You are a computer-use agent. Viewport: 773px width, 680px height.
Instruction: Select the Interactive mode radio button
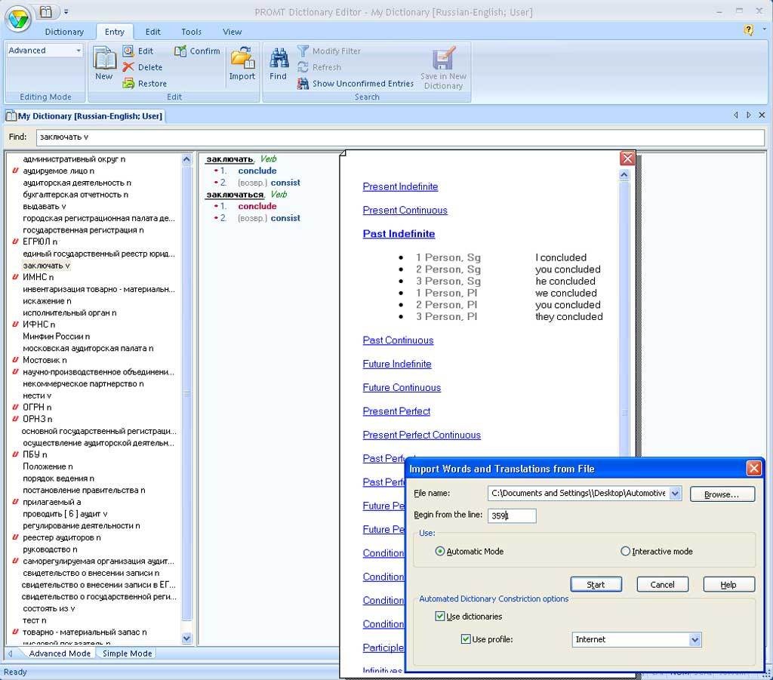click(x=625, y=552)
